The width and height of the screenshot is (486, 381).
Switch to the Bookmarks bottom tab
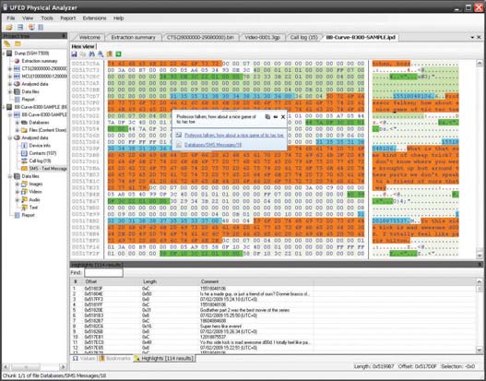pyautogui.click(x=115, y=358)
